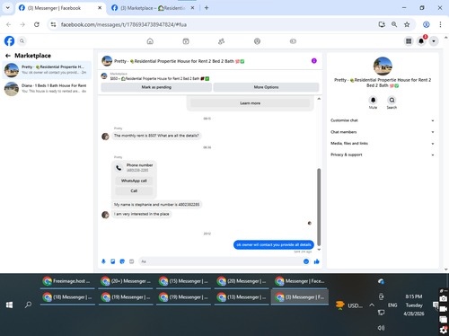
Task: Click the browser back arrow
Action: pos(9,24)
